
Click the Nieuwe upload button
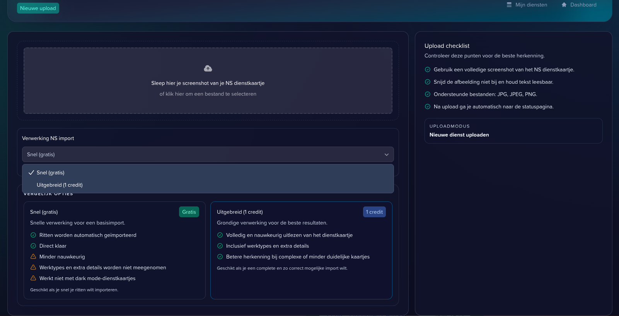click(38, 8)
